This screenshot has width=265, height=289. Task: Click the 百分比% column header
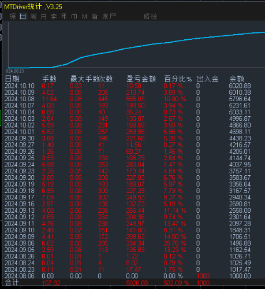tap(178, 79)
